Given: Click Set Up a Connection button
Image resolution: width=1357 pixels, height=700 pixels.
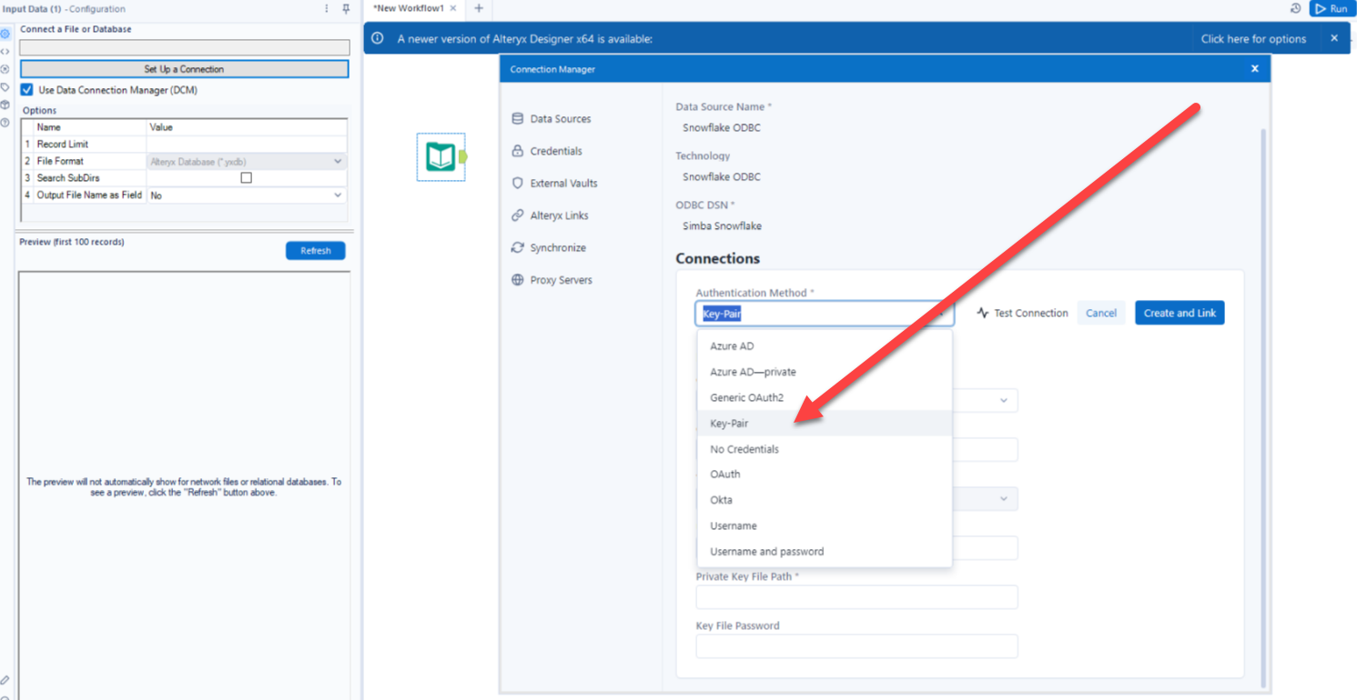Looking at the screenshot, I should [x=184, y=69].
